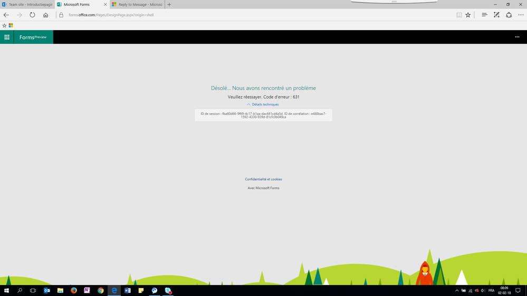The height and width of the screenshot is (296, 527).
Task: Click the Avec Microsoft Forms text
Action: coord(263,188)
